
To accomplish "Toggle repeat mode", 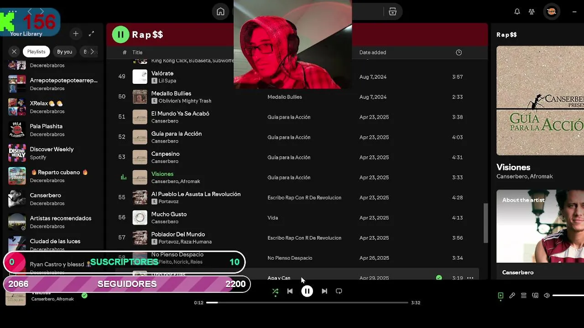I will 339,291.
